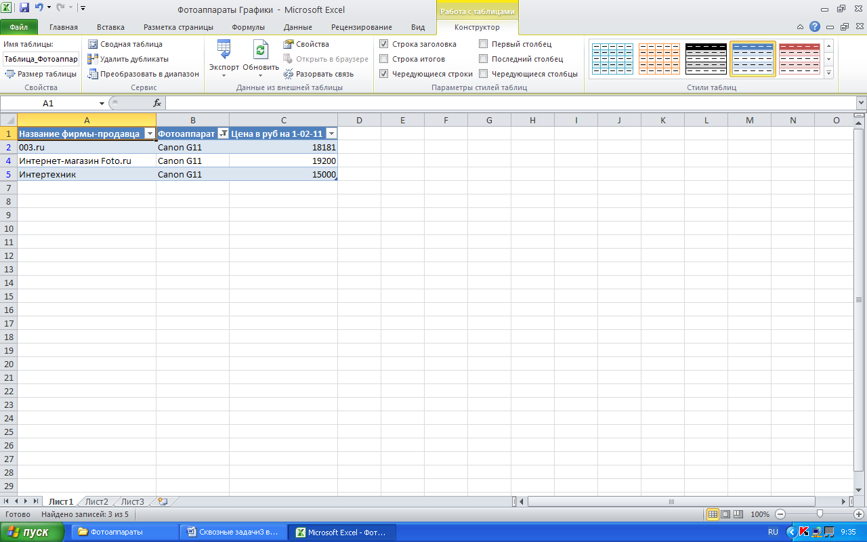
Task: Enable Последний столбец checkbox
Action: (x=484, y=59)
